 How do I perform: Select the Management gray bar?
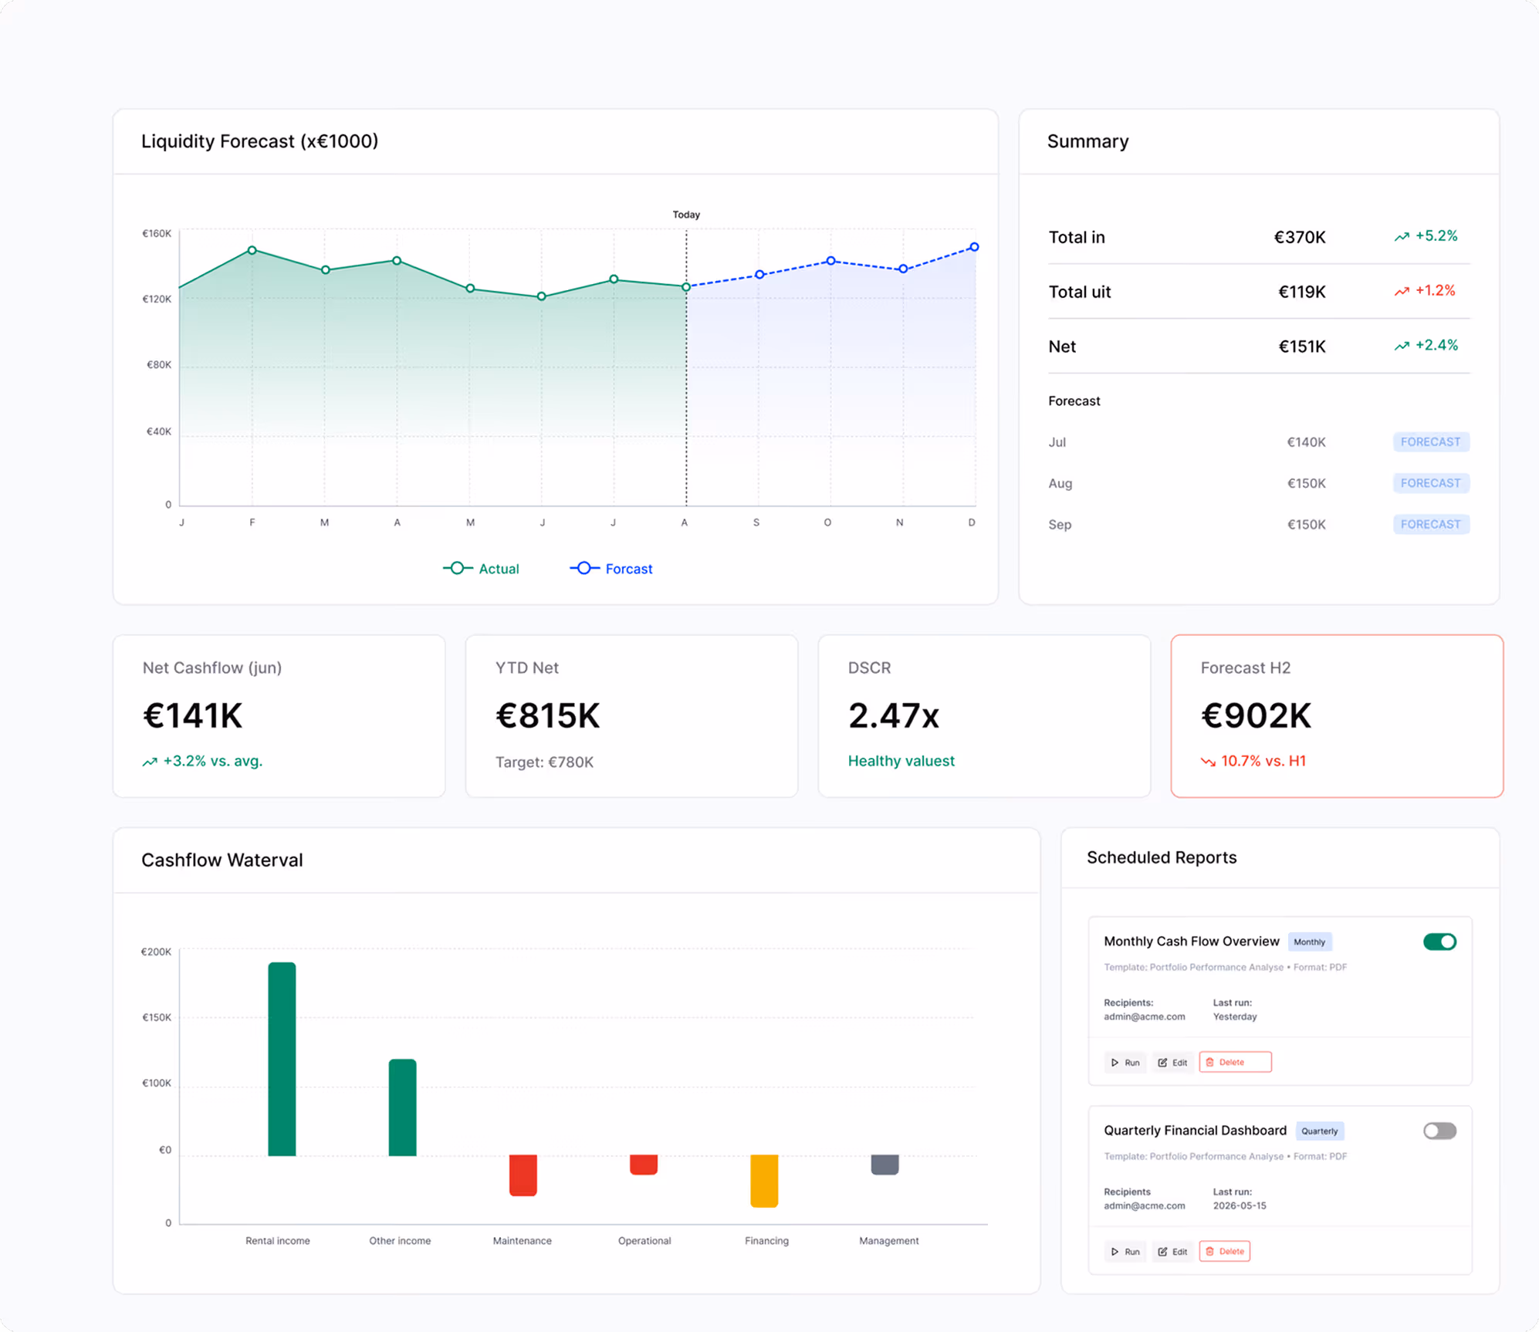885,1165
